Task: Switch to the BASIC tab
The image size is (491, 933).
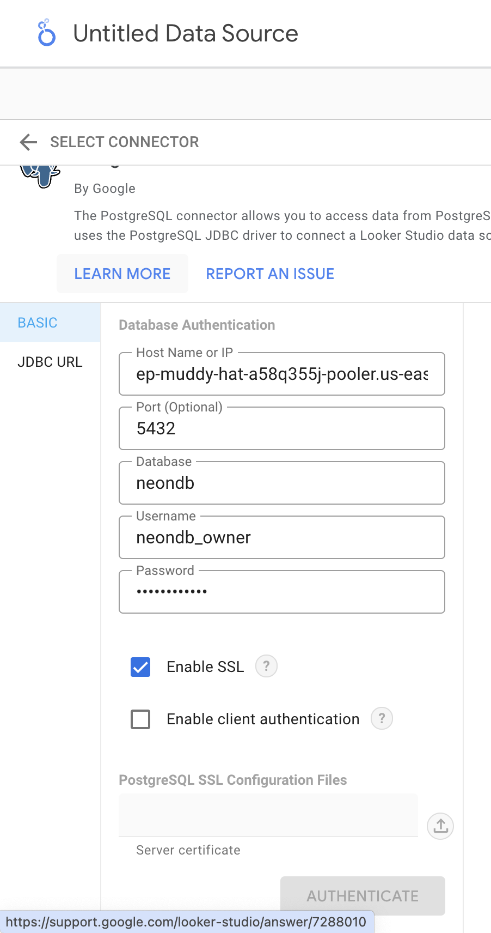Action: [50, 323]
